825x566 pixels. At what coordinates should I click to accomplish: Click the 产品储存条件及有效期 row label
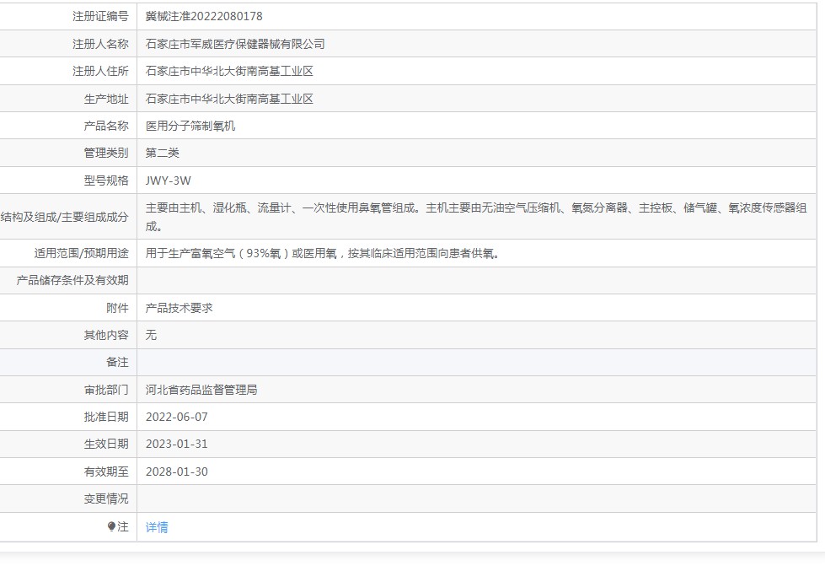pos(72,280)
